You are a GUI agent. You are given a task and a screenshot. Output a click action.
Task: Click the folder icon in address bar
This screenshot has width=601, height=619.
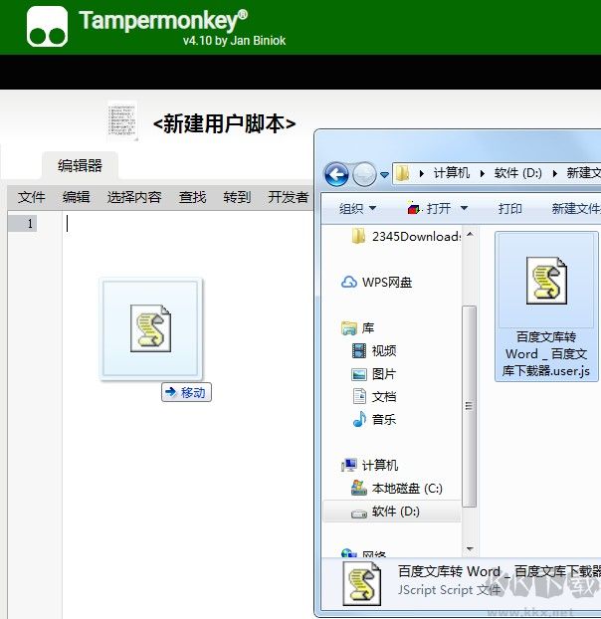[x=403, y=173]
